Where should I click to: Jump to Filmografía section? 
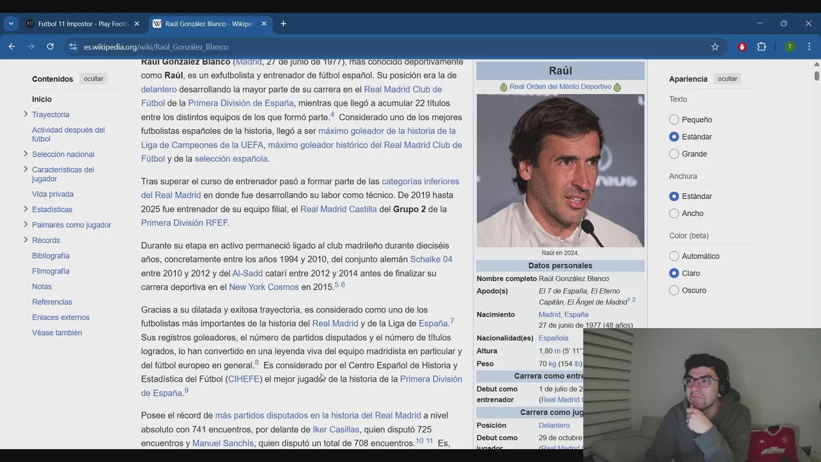[51, 271]
